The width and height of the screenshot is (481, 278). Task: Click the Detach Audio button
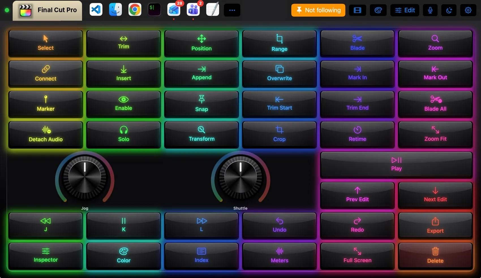[x=46, y=134]
